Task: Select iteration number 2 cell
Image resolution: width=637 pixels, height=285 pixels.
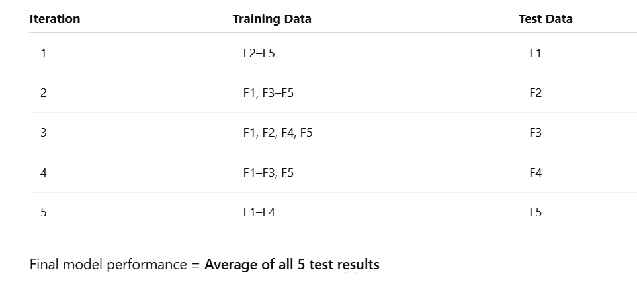Action: [43, 93]
